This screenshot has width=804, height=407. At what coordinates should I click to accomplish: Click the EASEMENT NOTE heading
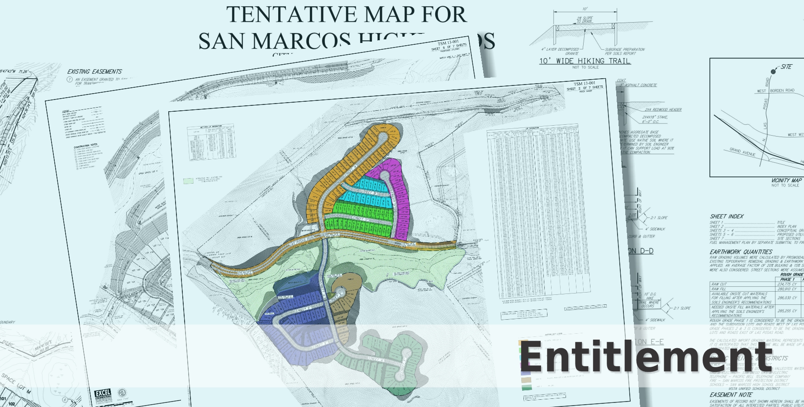pyautogui.click(x=731, y=394)
